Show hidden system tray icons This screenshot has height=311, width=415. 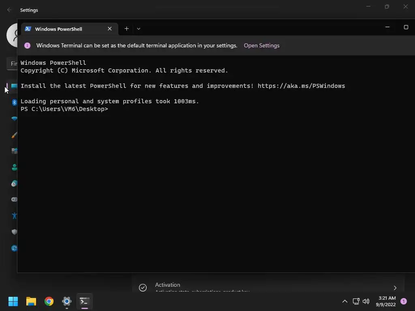coord(344,301)
